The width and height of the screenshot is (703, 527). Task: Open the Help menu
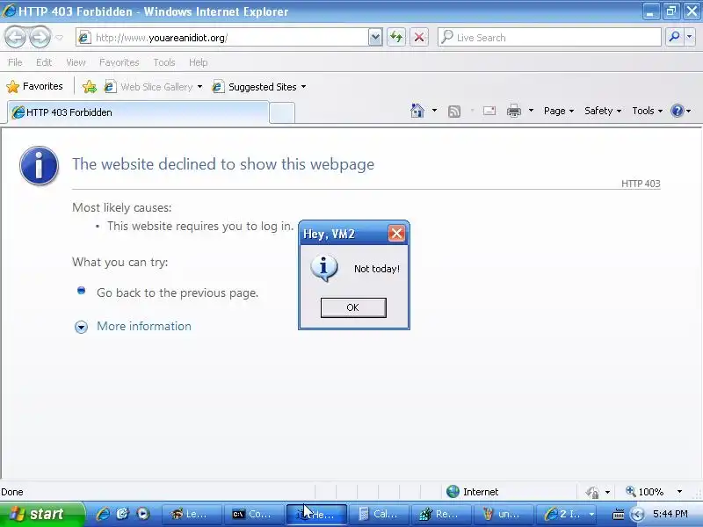tap(198, 62)
